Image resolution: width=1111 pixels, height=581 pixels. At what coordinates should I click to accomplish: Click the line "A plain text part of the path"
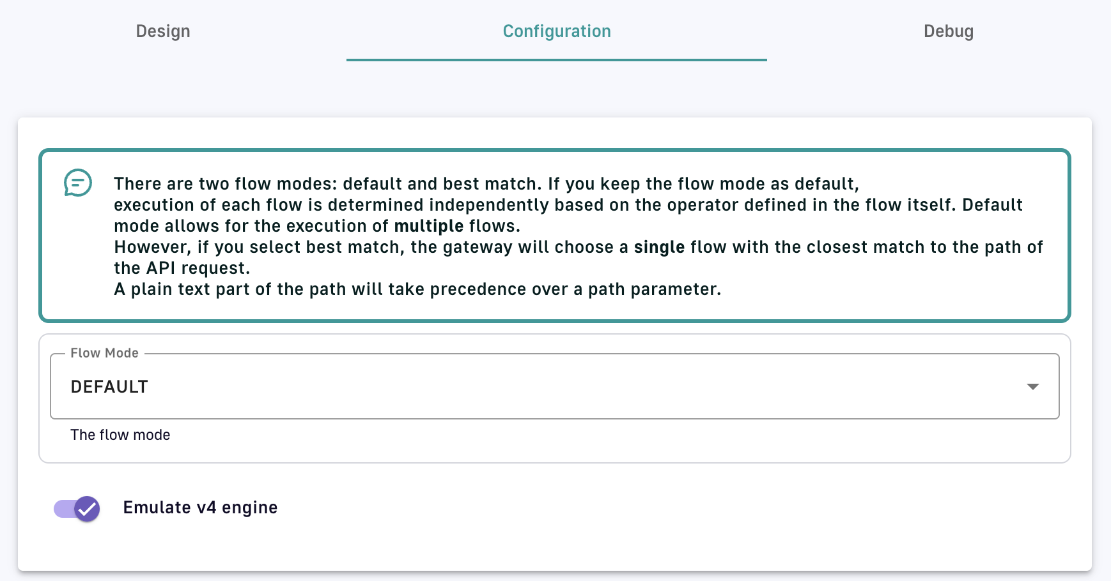pyautogui.click(x=417, y=289)
